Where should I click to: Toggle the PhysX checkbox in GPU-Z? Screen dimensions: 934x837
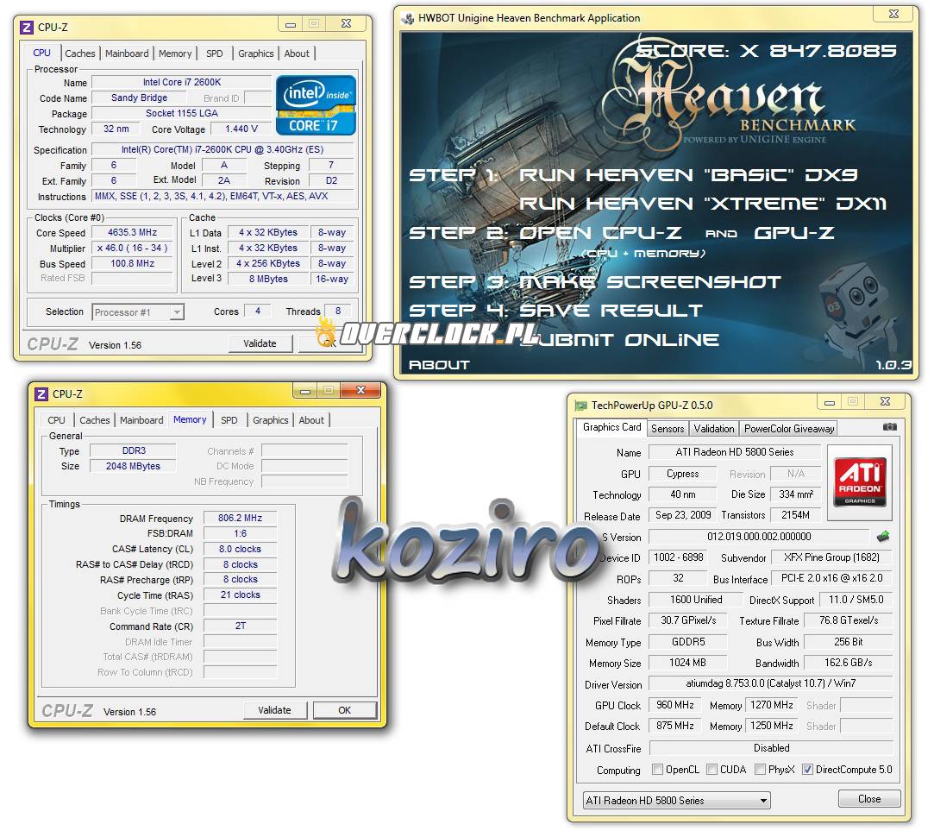tap(760, 769)
